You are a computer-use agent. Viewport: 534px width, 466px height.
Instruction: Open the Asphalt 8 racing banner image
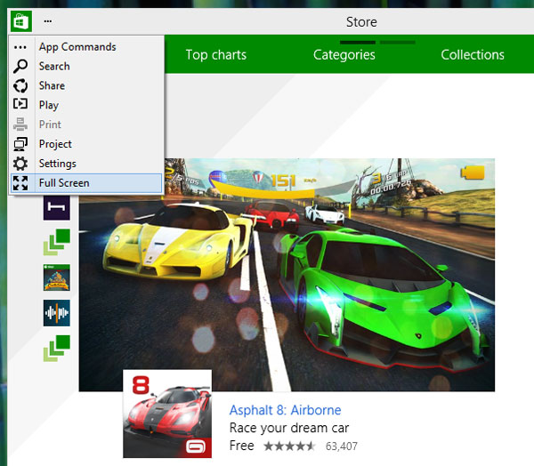pos(287,275)
